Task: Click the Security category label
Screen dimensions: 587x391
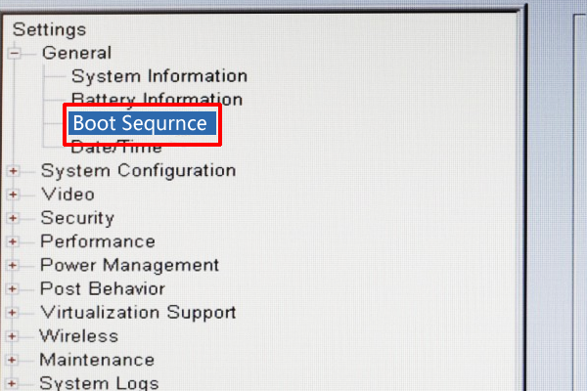Action: click(x=77, y=218)
